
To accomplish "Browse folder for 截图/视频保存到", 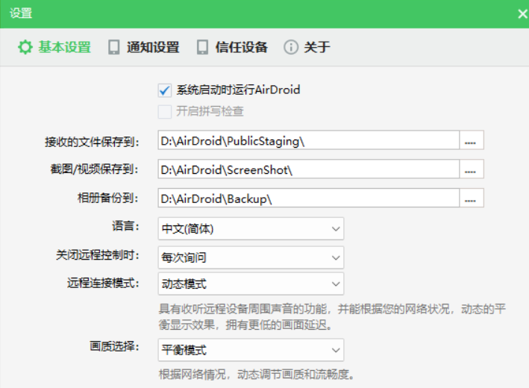I will (x=472, y=169).
